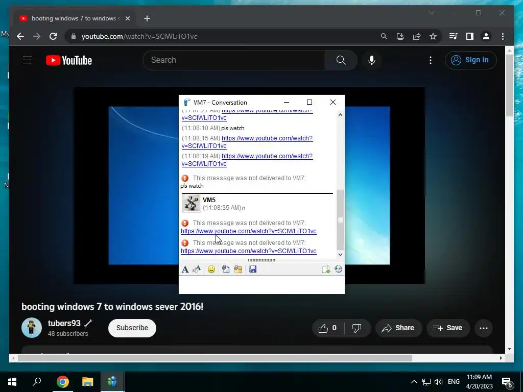The height and width of the screenshot is (392, 523).
Task: Subscribe to tubers93 channel
Action: 132,328
